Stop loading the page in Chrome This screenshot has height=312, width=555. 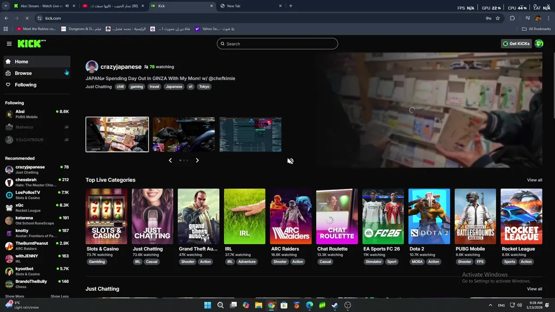tap(27, 18)
